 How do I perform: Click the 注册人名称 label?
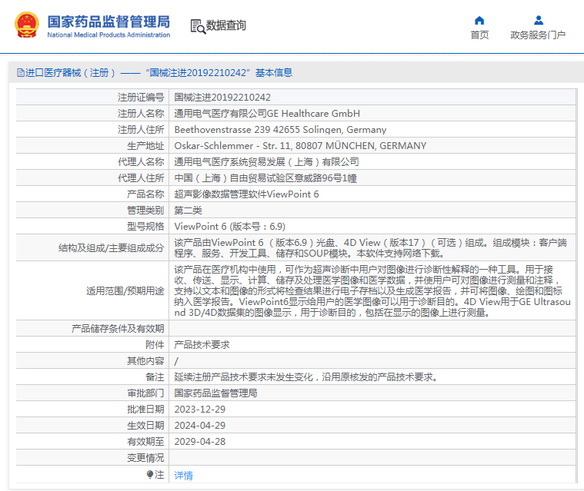coord(141,114)
